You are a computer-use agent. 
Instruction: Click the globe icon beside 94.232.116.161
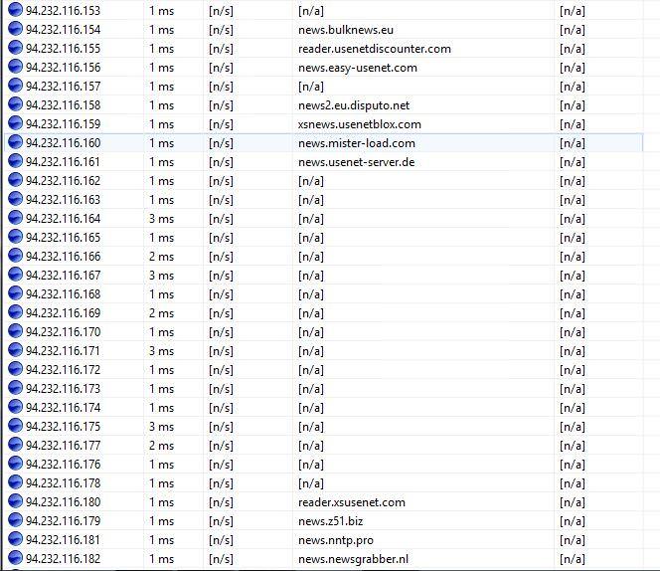point(15,161)
